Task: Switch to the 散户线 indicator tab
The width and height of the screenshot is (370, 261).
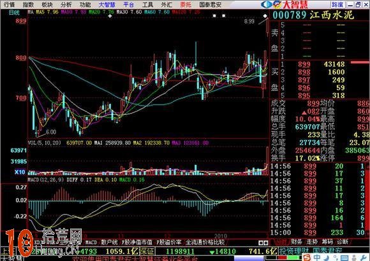Action: pos(110,242)
